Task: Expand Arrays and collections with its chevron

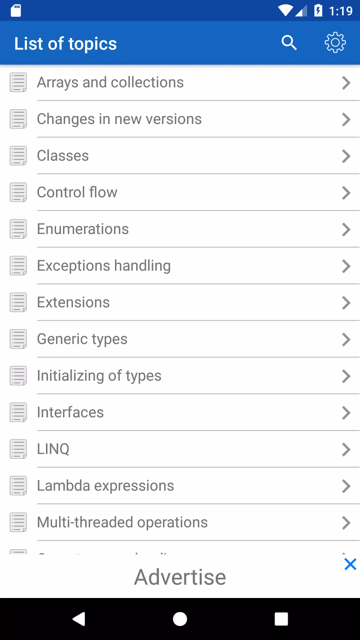Action: pos(346,83)
